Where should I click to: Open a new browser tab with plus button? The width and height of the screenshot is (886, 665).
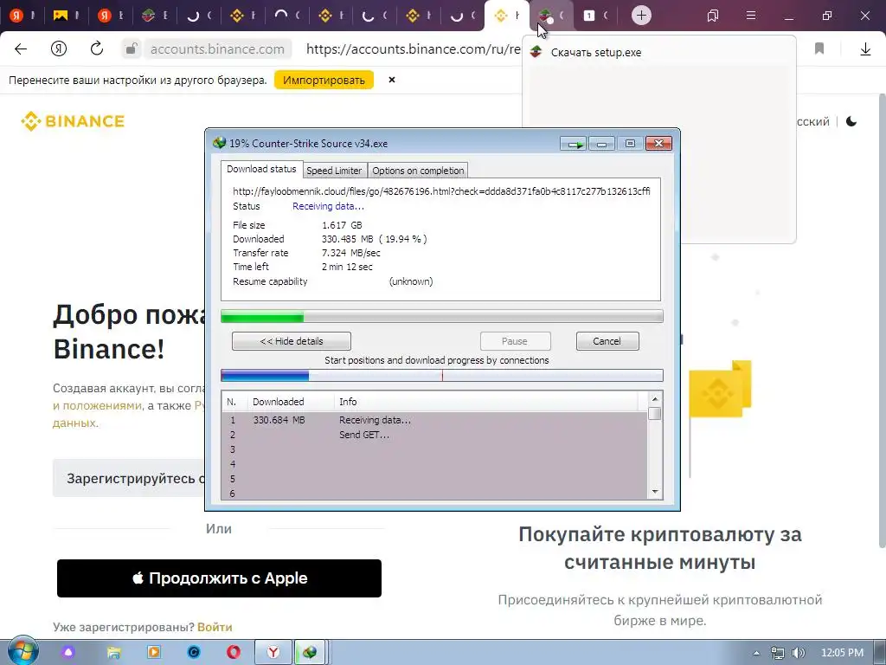(641, 16)
